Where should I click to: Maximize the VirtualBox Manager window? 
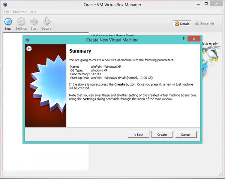pyautogui.click(x=206, y=4)
